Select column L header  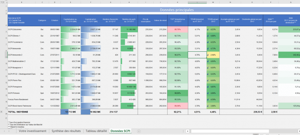[x=197, y=2]
